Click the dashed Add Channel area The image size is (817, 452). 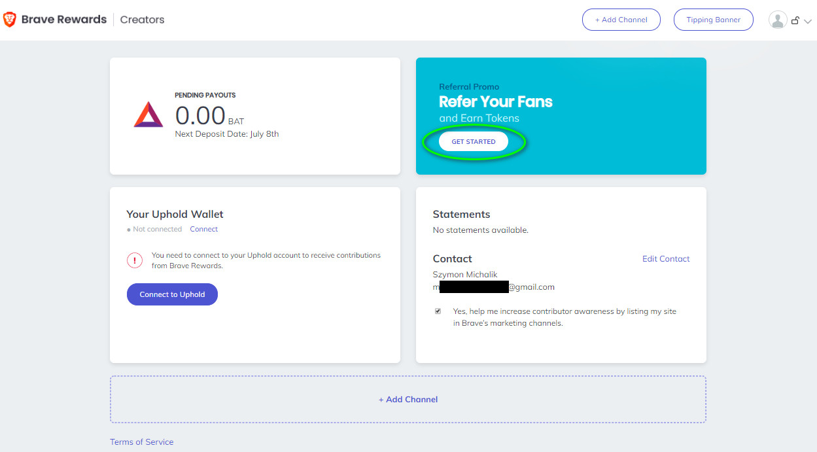tap(408, 399)
